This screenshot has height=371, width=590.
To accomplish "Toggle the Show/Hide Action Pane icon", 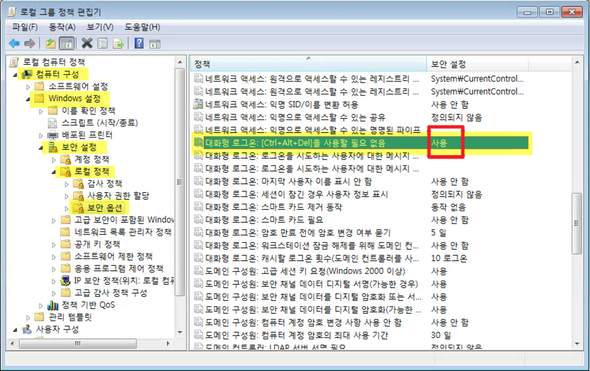I will (x=155, y=44).
